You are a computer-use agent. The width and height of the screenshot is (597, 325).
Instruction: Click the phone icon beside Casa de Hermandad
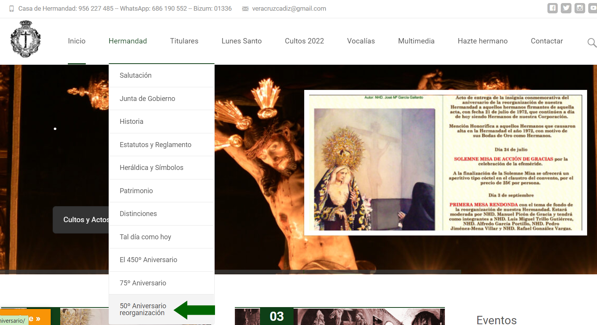tap(11, 9)
